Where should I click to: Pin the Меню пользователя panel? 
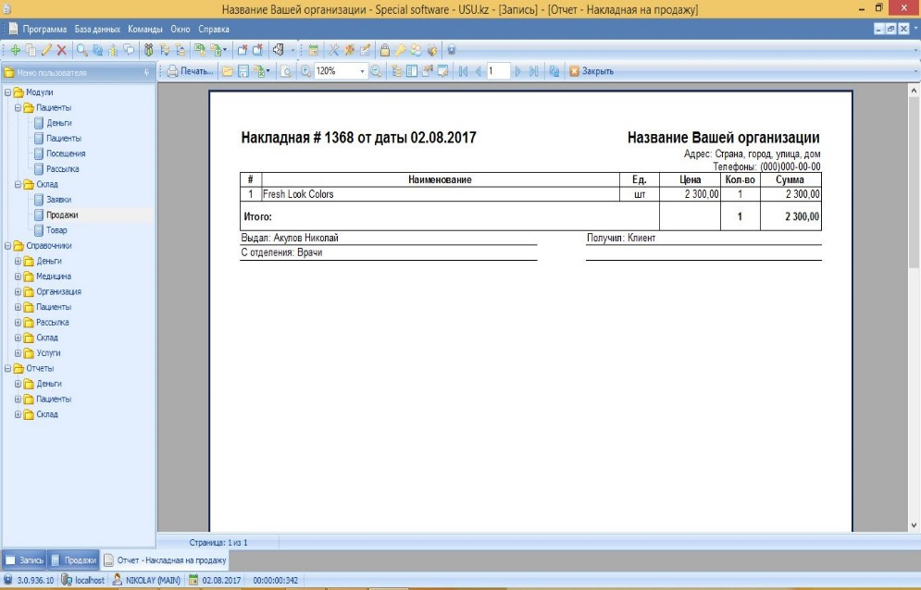(147, 72)
